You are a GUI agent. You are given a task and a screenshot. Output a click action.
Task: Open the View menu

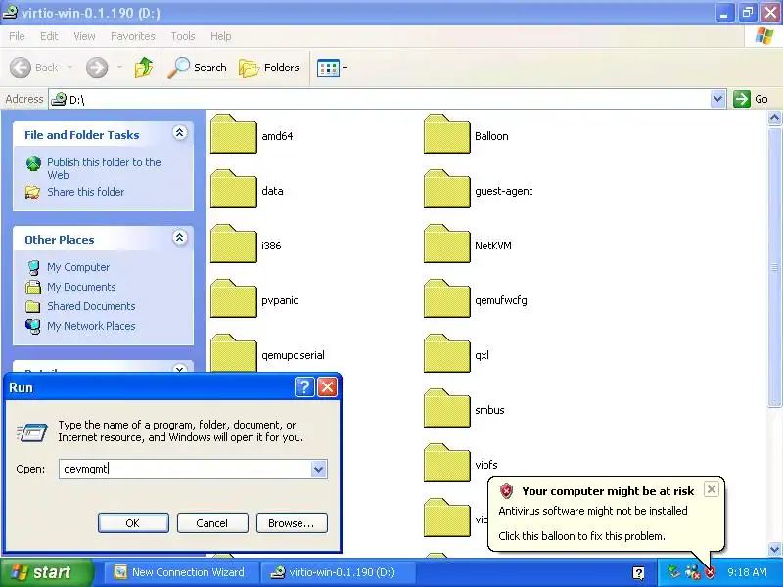tap(84, 36)
